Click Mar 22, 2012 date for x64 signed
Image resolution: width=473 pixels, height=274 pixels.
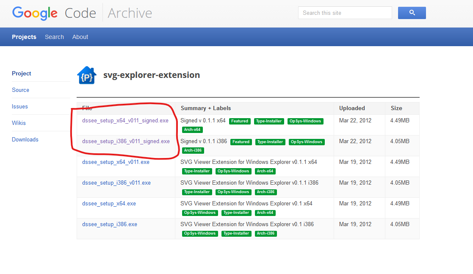[x=355, y=120]
